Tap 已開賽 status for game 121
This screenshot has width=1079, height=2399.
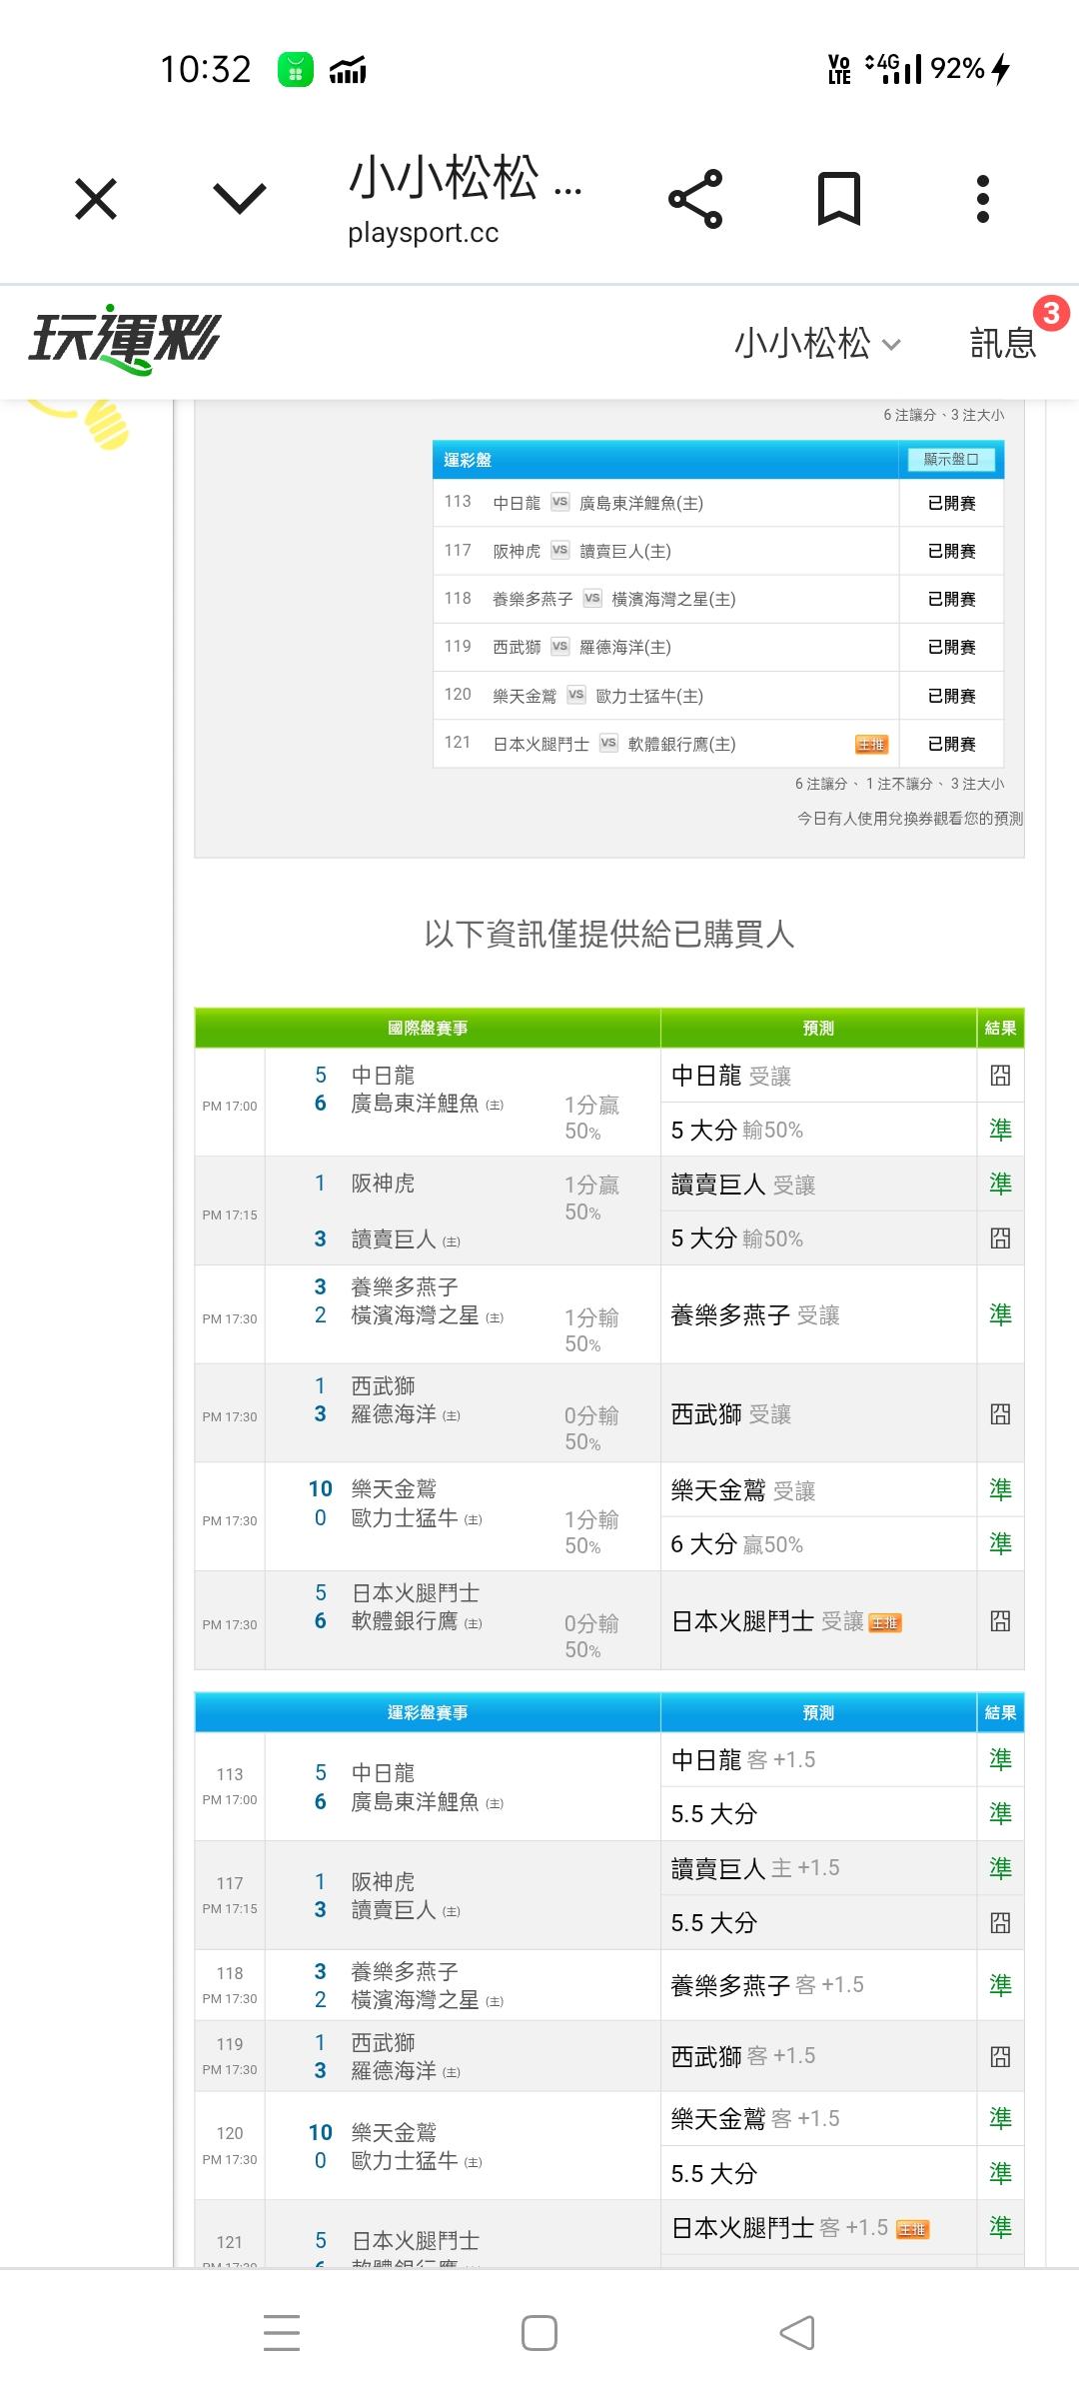point(951,744)
